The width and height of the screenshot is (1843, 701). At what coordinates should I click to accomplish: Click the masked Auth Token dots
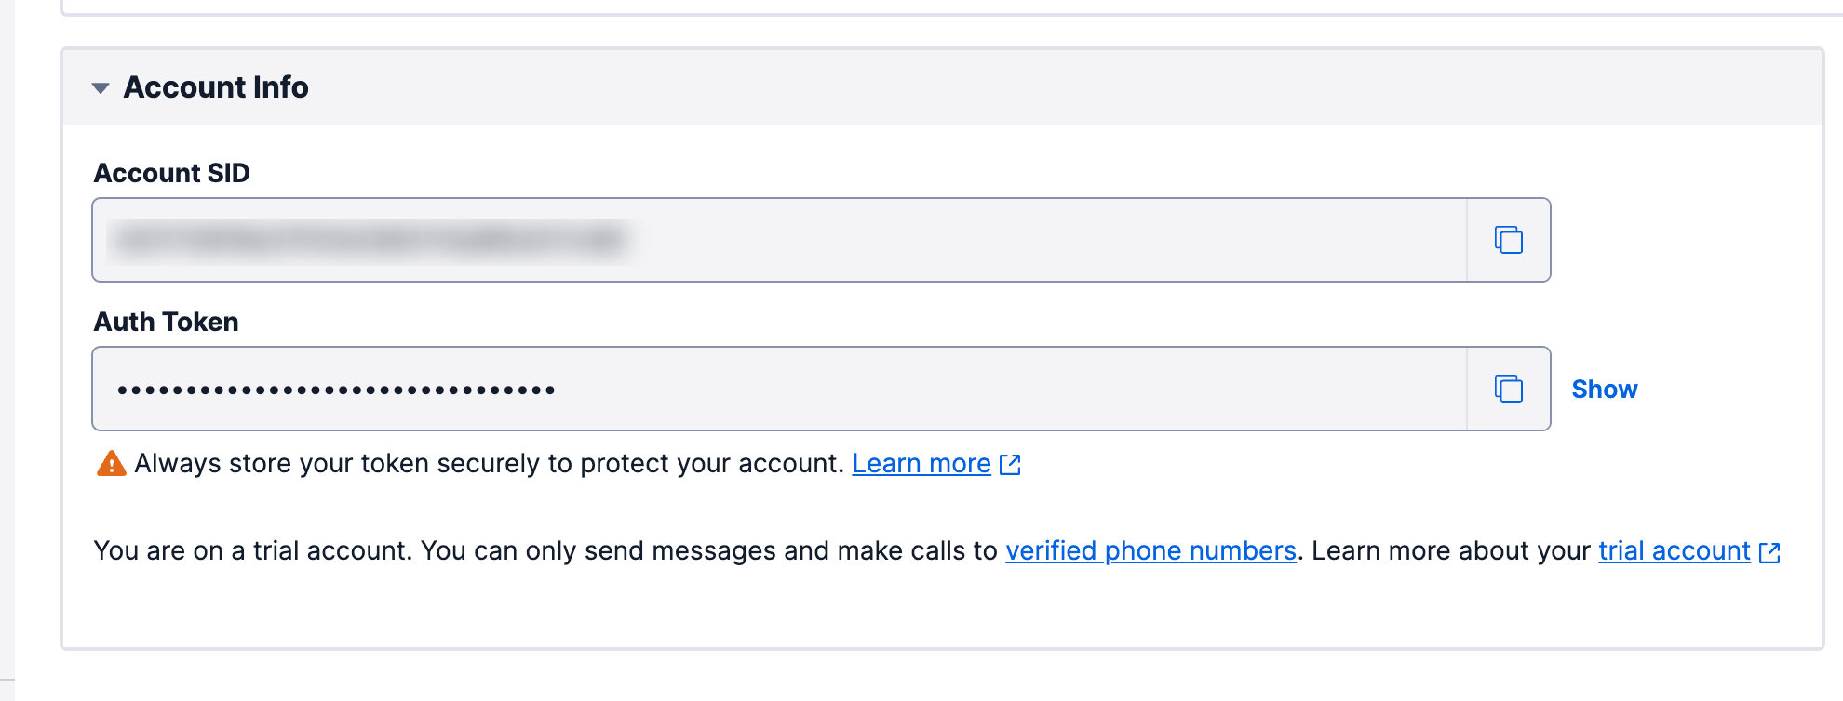[x=336, y=390]
